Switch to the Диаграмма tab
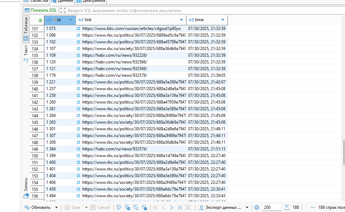The width and height of the screenshot is (345, 212). pyautogui.click(x=91, y=1)
